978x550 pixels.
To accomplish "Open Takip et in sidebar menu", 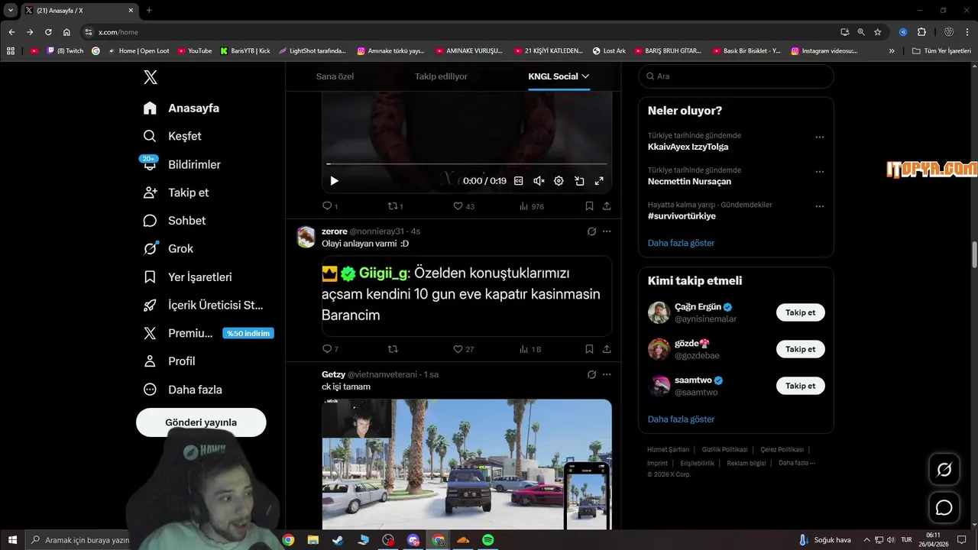I will [176, 192].
